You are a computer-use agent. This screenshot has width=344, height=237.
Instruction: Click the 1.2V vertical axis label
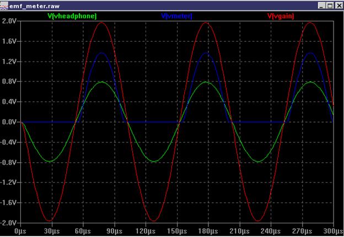(x=9, y=62)
